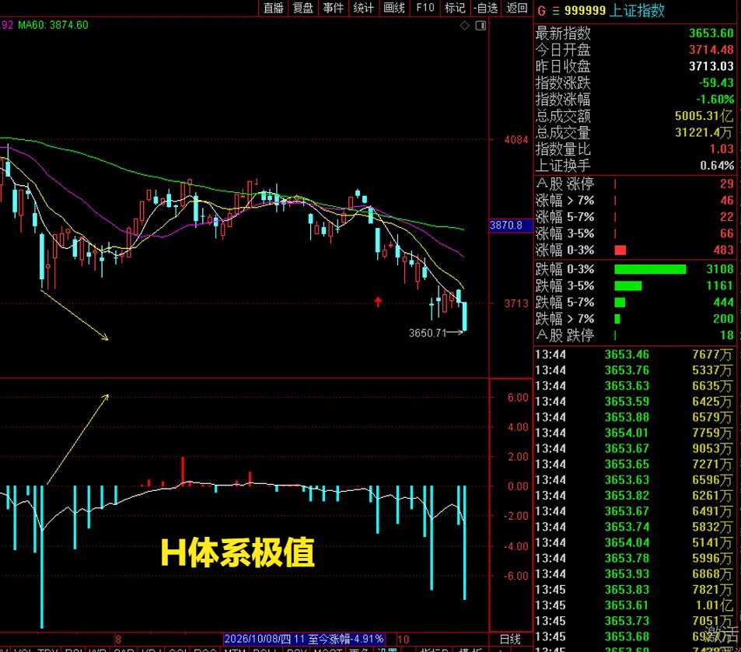Click the 总成交量 value 31221.4万
This screenshot has width=741, height=652.
click(704, 132)
